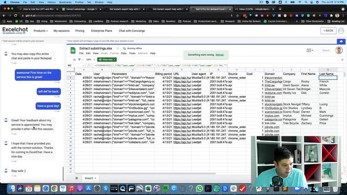Open Chrome from the Dock
The width and height of the screenshot is (347, 195).
click(x=54, y=188)
